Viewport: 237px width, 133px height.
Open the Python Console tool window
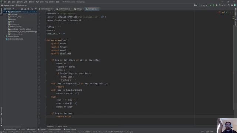[x=70, y=129]
